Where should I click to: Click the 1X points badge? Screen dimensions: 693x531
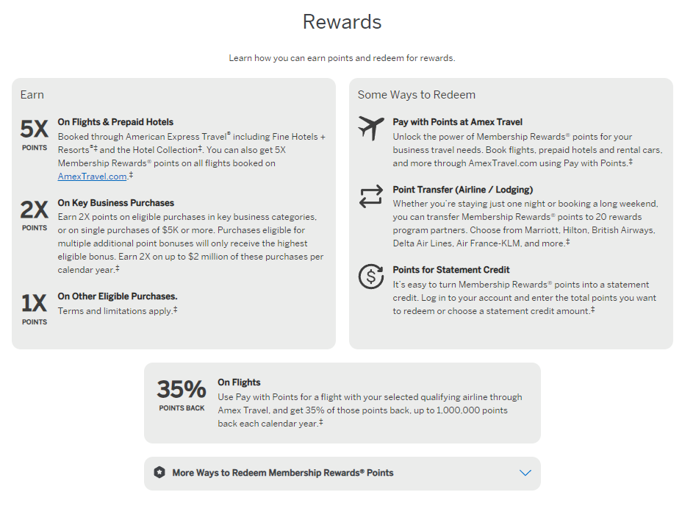34,307
